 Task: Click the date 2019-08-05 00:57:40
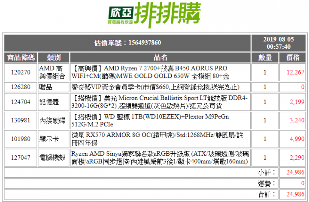[279, 43]
